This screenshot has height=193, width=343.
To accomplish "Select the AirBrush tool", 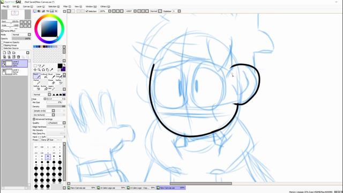I will 44,76.
